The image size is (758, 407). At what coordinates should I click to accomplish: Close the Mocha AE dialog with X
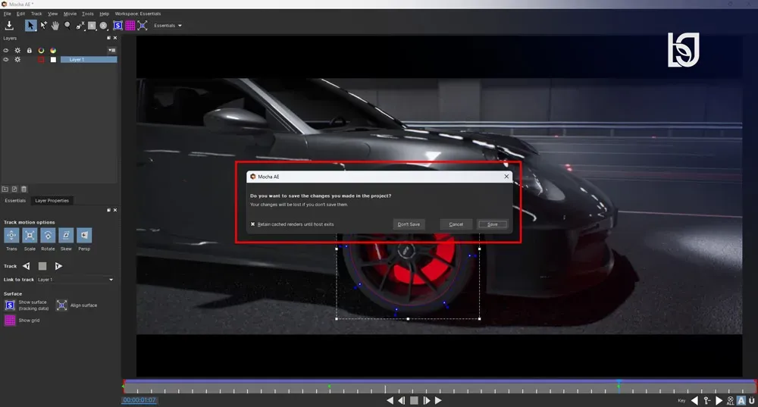pos(506,177)
